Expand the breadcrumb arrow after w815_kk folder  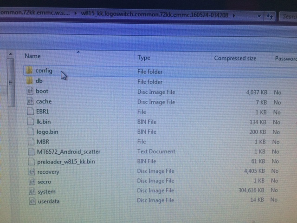click(234, 15)
